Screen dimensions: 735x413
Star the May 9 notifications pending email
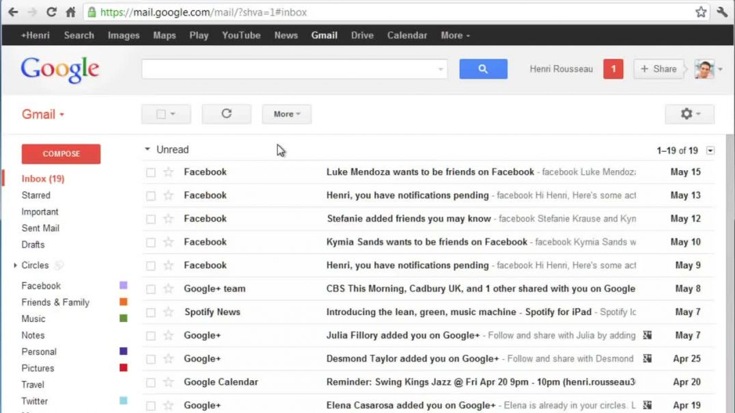(x=168, y=265)
